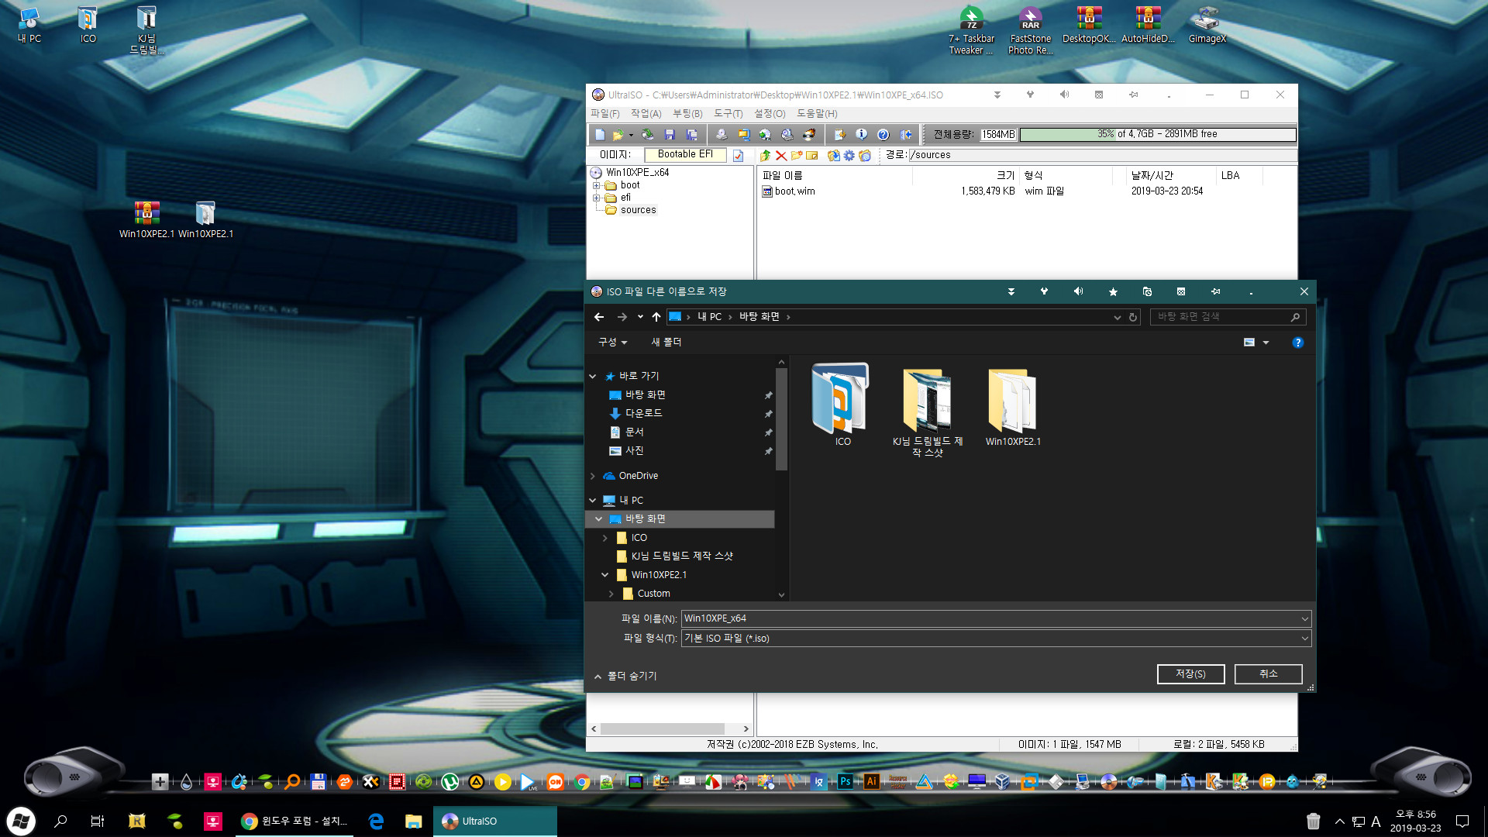The width and height of the screenshot is (1488, 837).
Task: Click the 취소 cancel button
Action: point(1268,674)
